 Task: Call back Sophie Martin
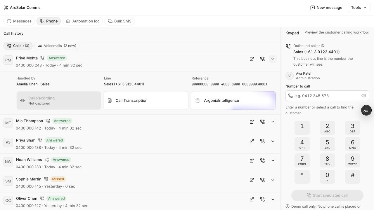pos(262,180)
